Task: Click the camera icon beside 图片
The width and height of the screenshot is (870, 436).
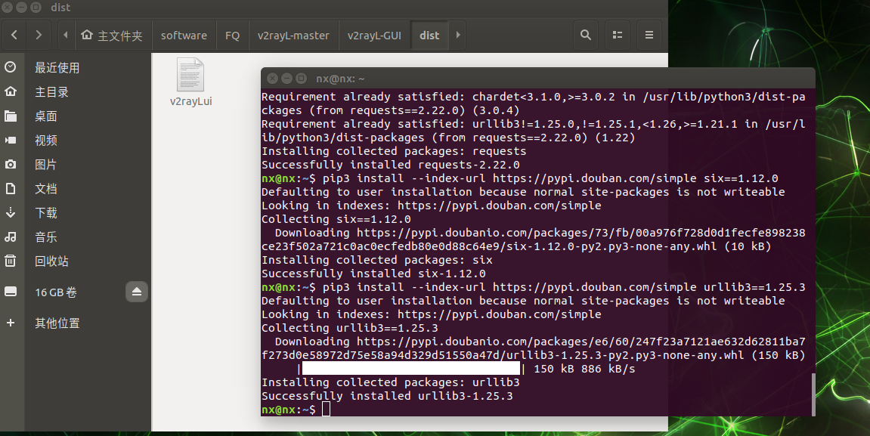Action: tap(10, 164)
